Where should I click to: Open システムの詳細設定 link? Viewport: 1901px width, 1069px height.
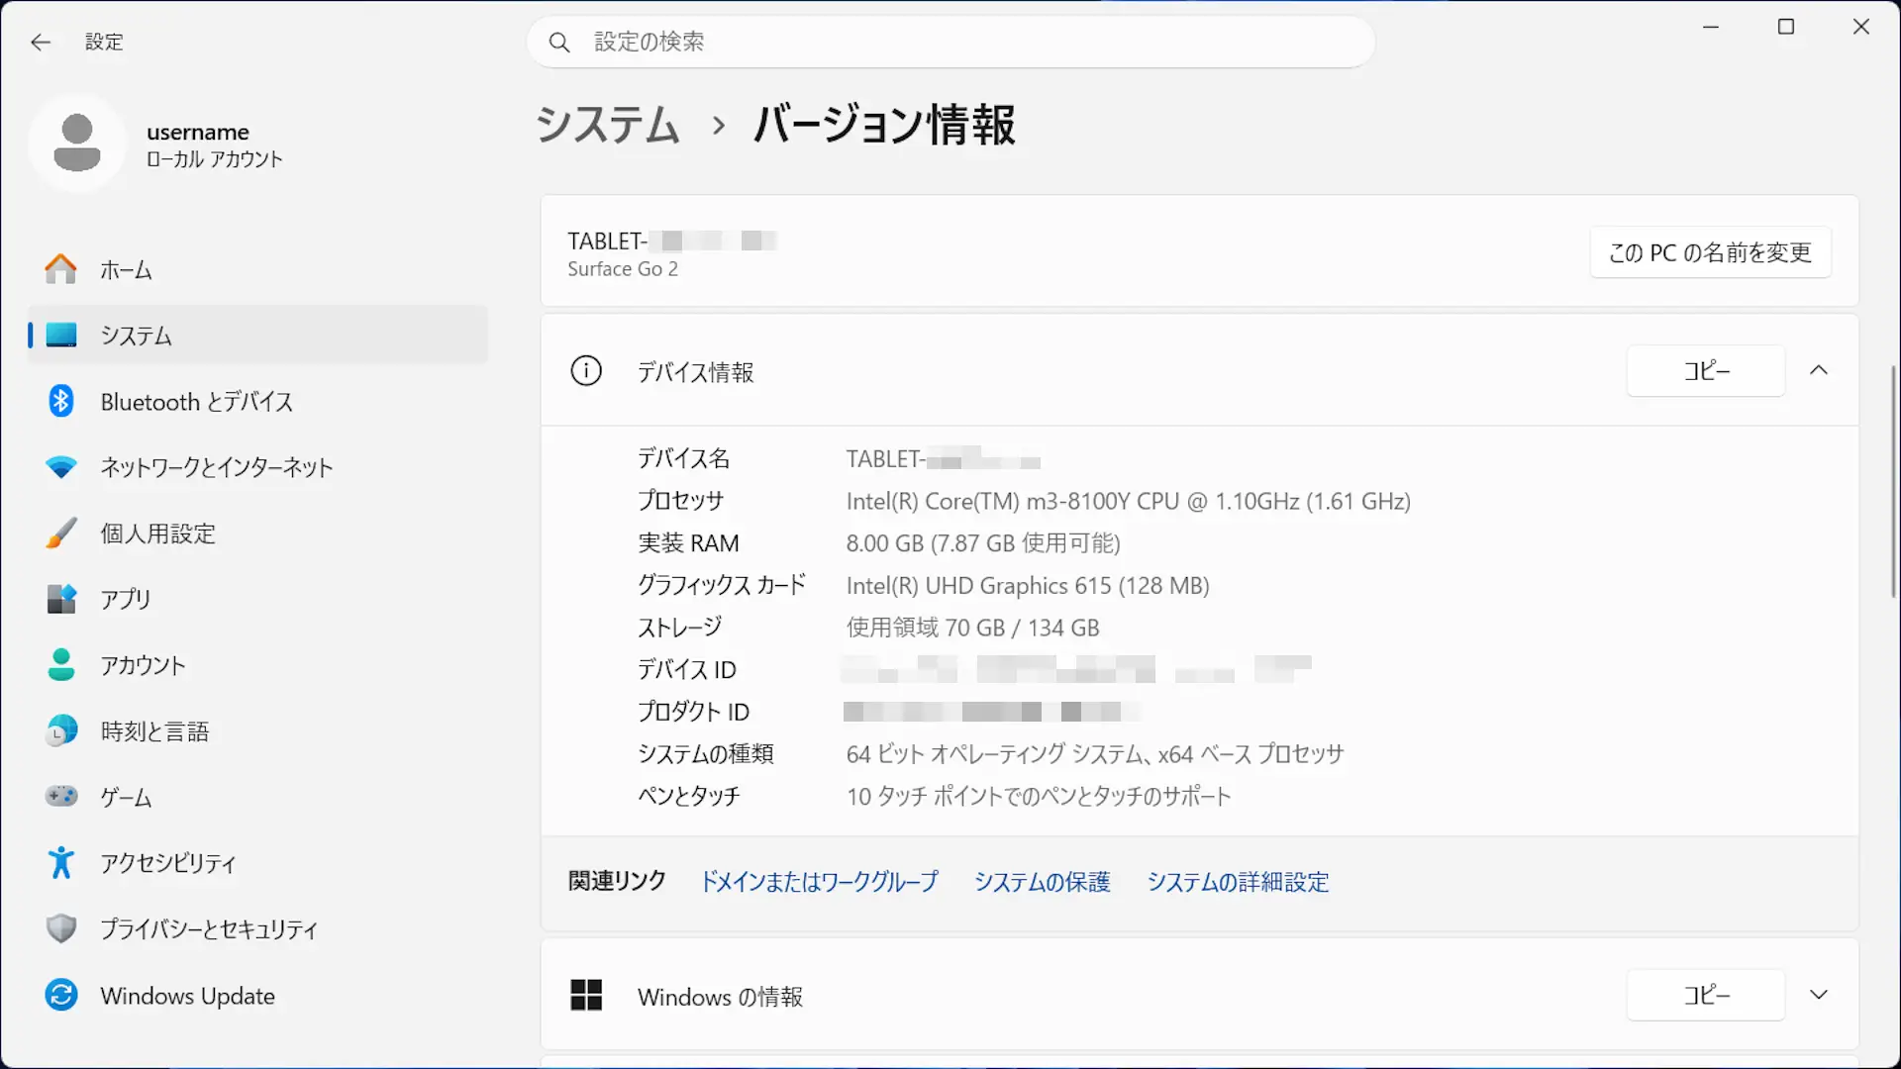1238,881
